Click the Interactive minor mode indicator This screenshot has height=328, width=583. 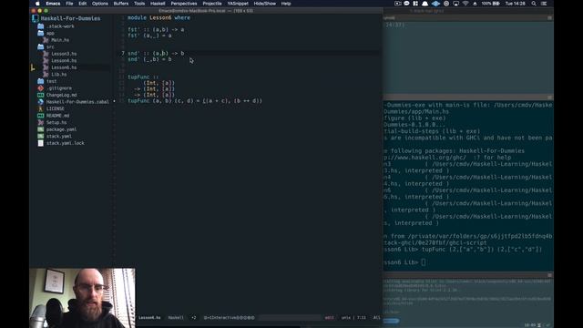(229, 318)
